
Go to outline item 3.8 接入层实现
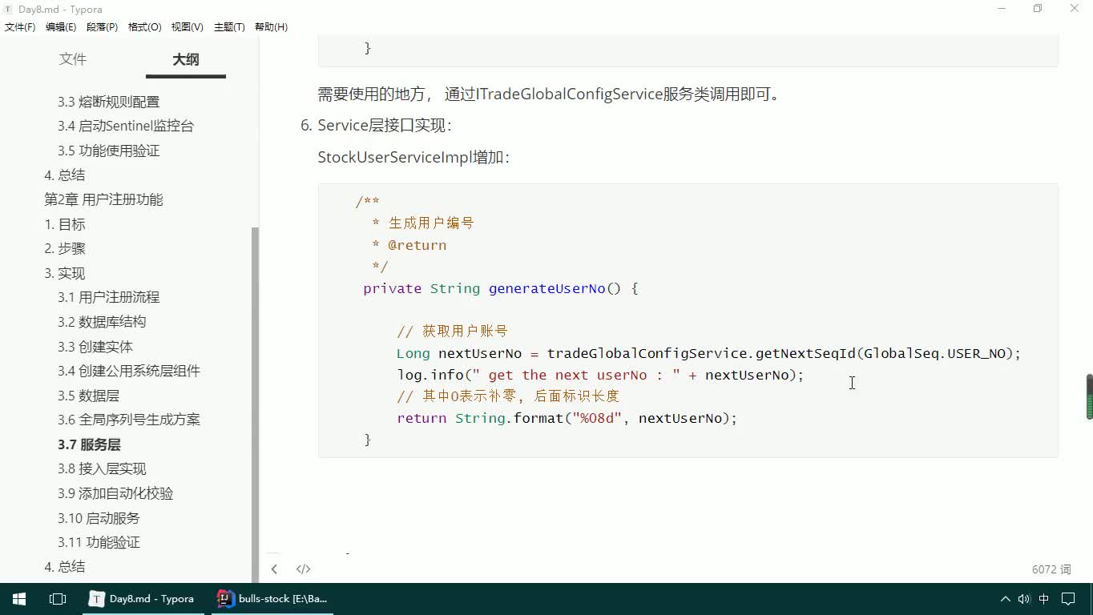(102, 468)
